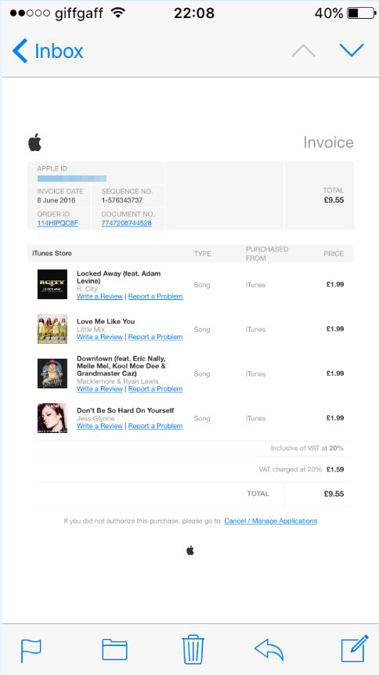Go to next message with down chevron
Screen dimensions: 379x675
click(352, 50)
